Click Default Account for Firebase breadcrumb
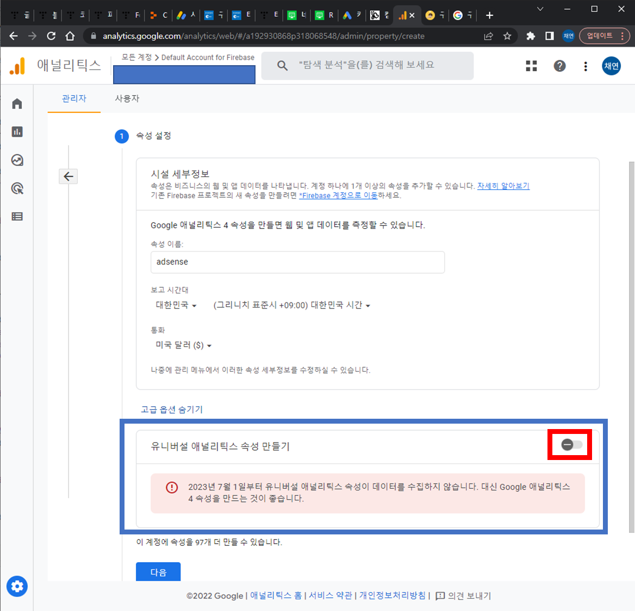The height and width of the screenshot is (611, 635). click(208, 58)
